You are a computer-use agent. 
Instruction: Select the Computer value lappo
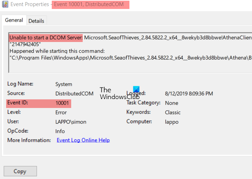coord(171,122)
